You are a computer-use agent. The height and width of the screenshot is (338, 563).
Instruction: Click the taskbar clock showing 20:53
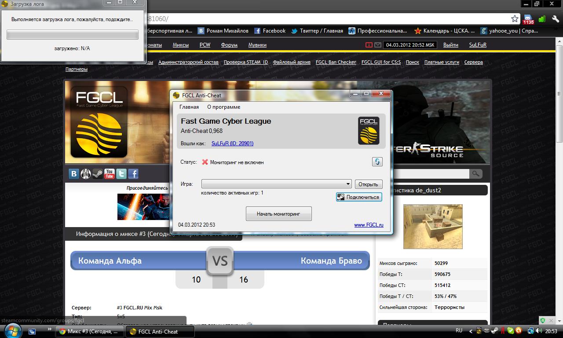(x=551, y=331)
